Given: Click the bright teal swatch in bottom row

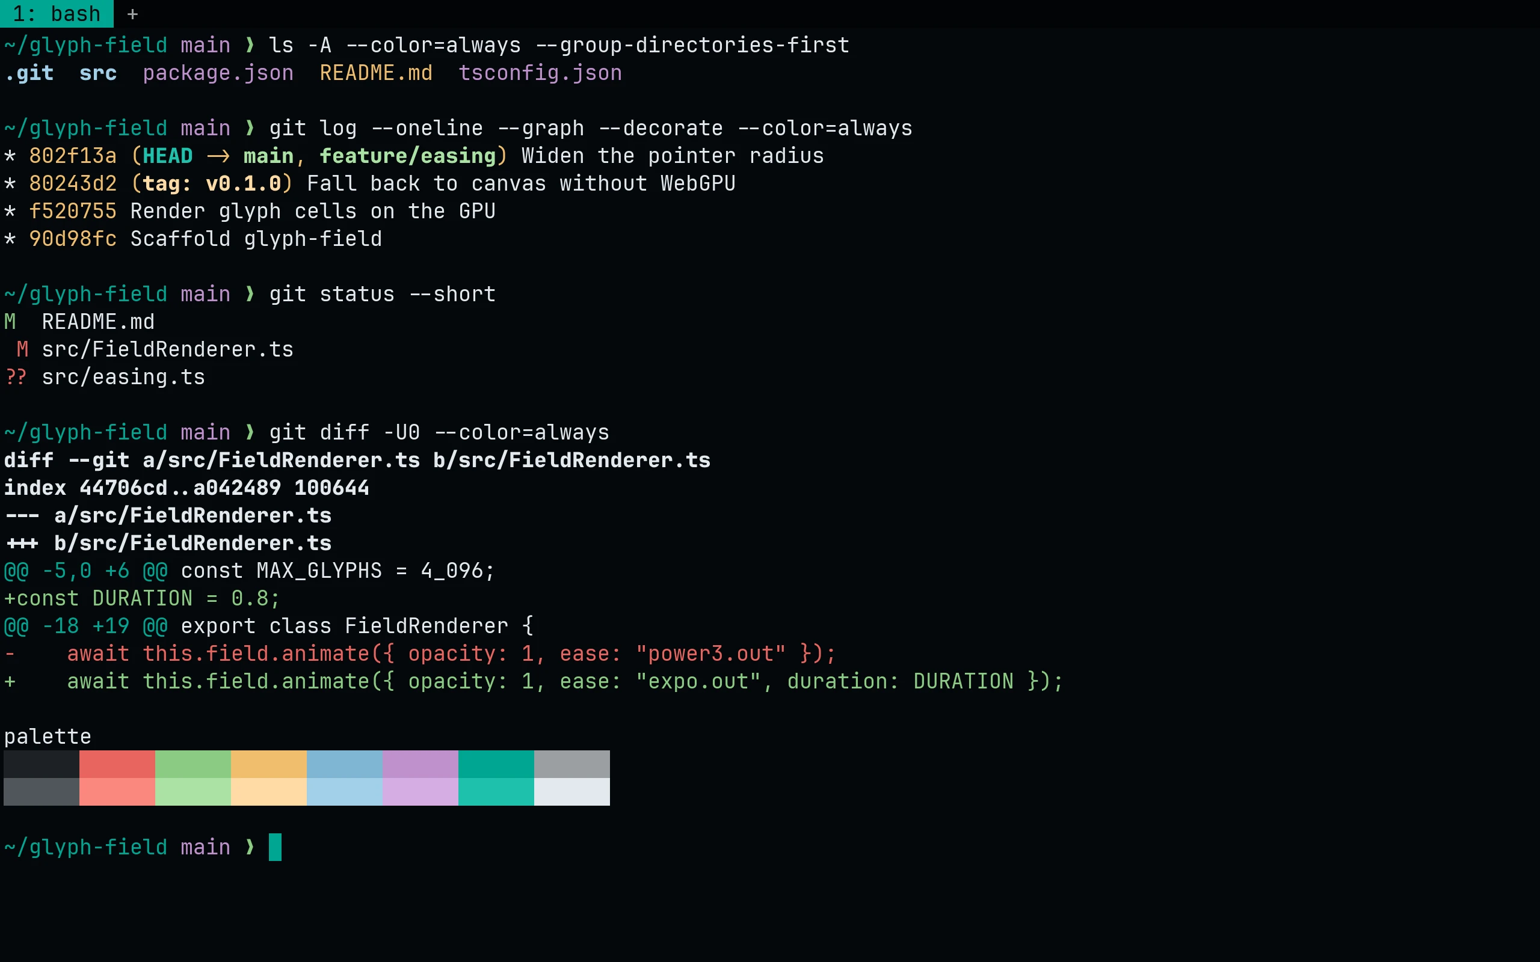Looking at the screenshot, I should [x=496, y=791].
